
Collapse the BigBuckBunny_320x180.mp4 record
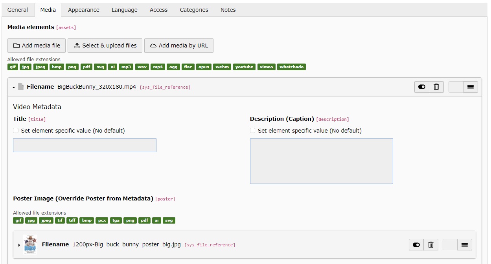pos(14,87)
